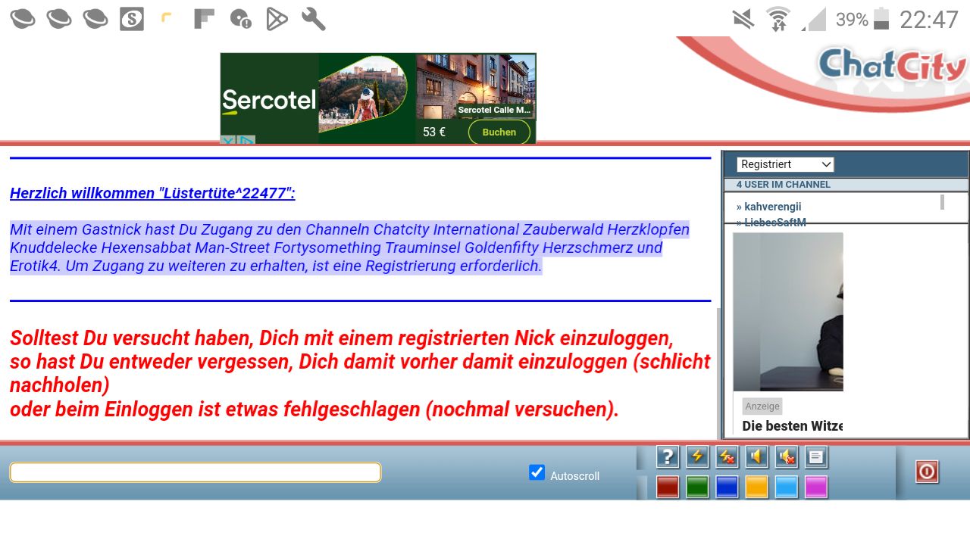Click the ChatCity logo
The width and height of the screenshot is (970, 545).
coord(892,65)
